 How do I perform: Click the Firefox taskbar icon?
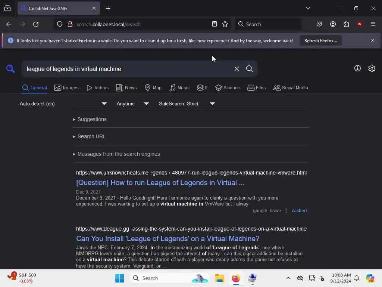[x=236, y=278]
